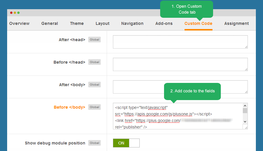Open the Theme tab
This screenshot has height=151, width=263.
point(77,23)
